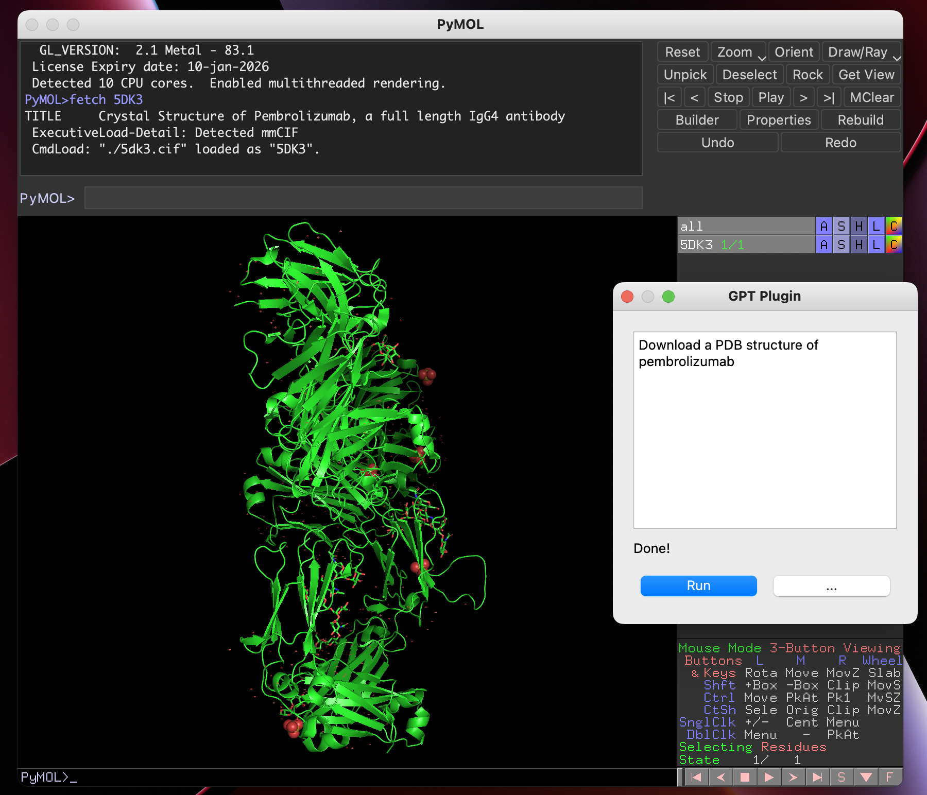927x795 pixels.
Task: Click the Rebuild button
Action: (x=861, y=120)
